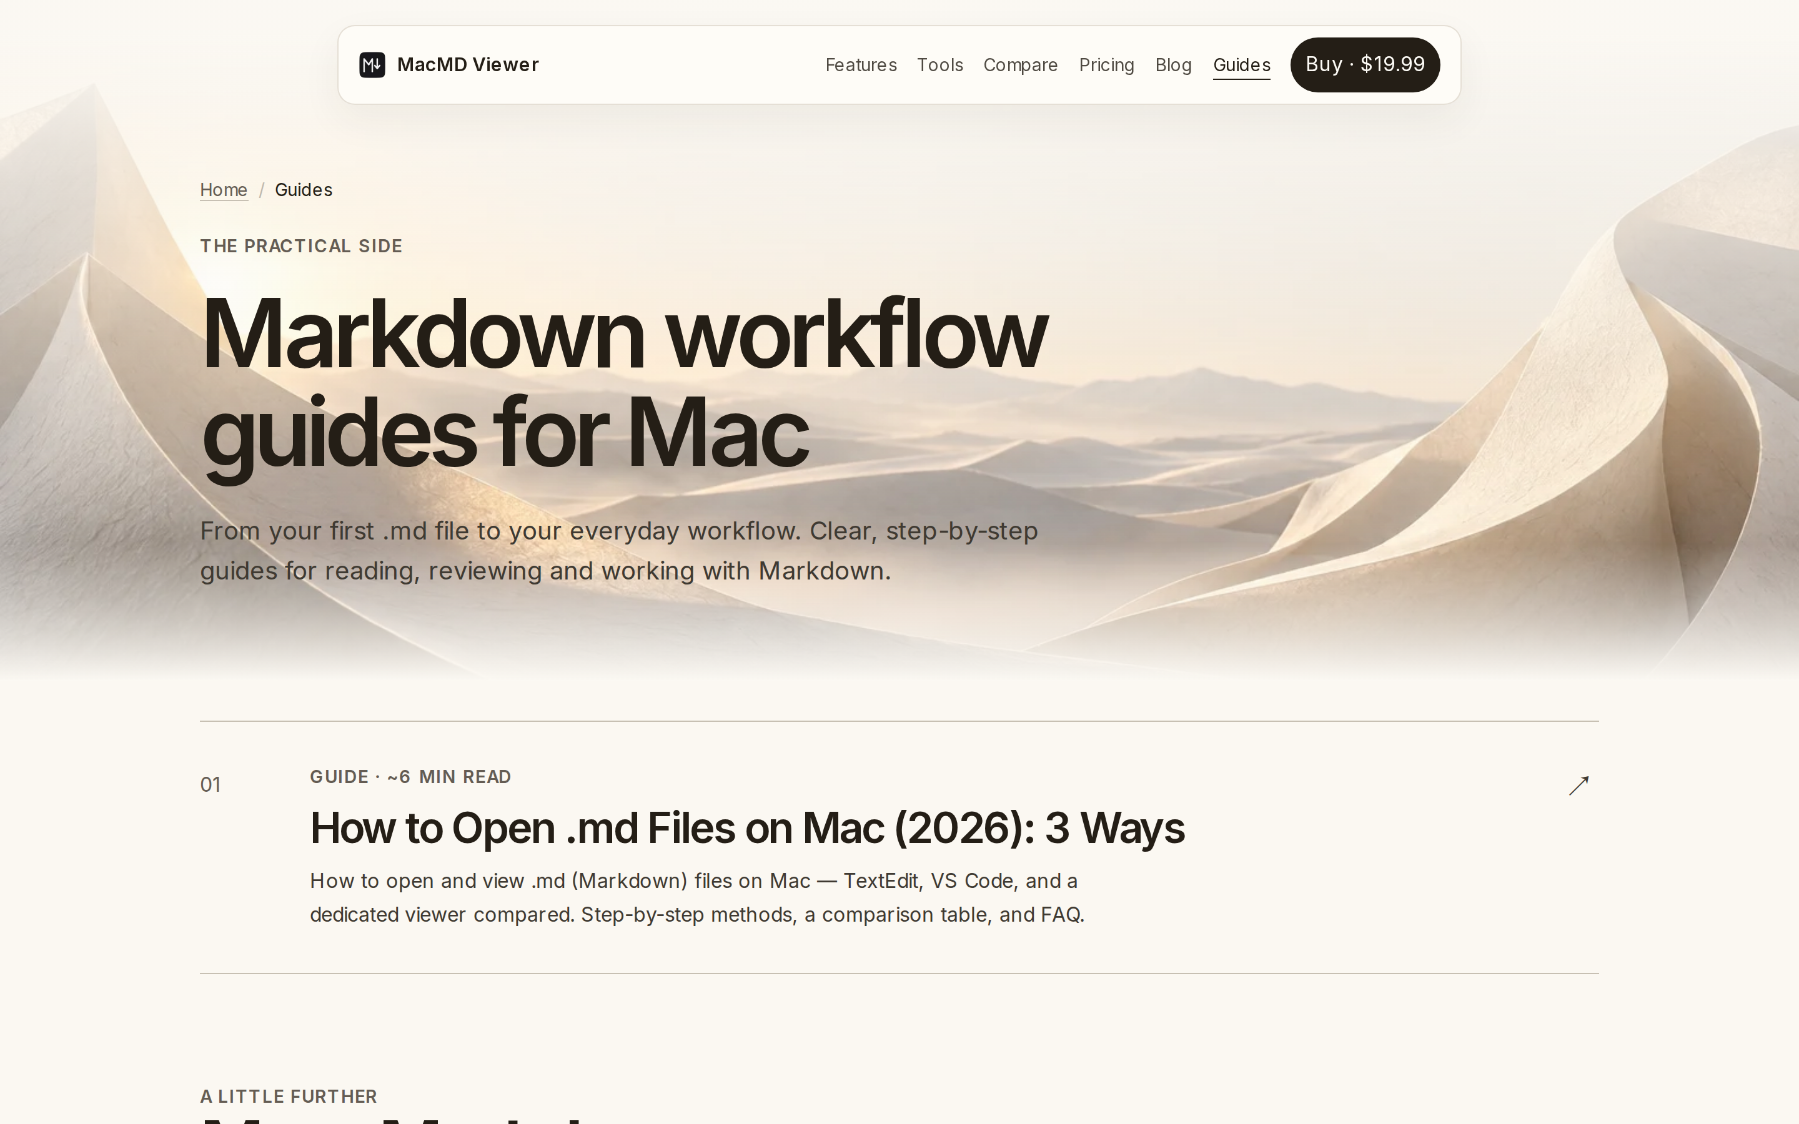Image resolution: width=1799 pixels, height=1124 pixels.
Task: Click the guide description mentioning TextEdit, VS Code
Action: click(697, 897)
